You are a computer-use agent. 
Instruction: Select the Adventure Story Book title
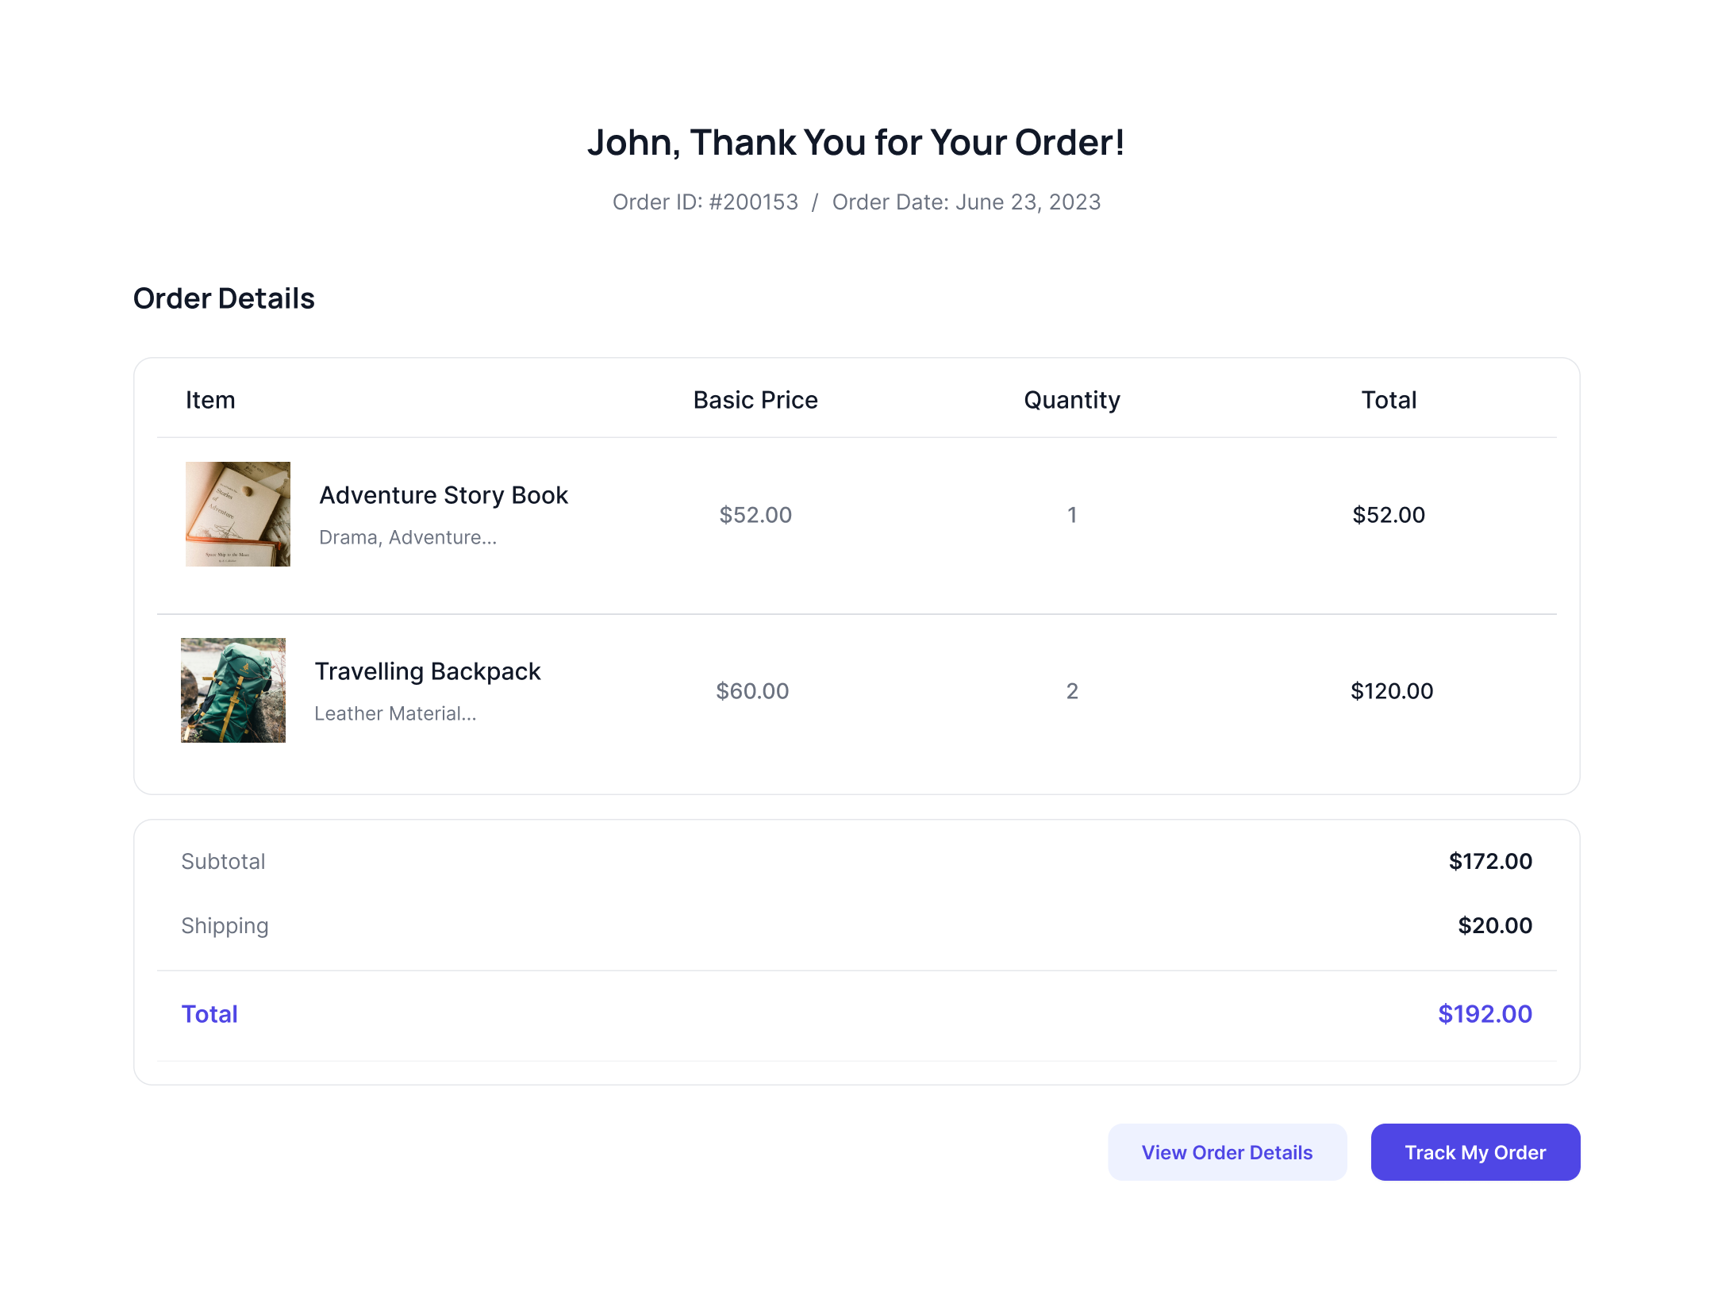pyautogui.click(x=443, y=495)
